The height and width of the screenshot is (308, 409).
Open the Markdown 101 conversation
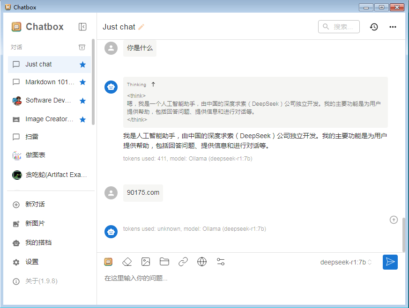click(49, 82)
